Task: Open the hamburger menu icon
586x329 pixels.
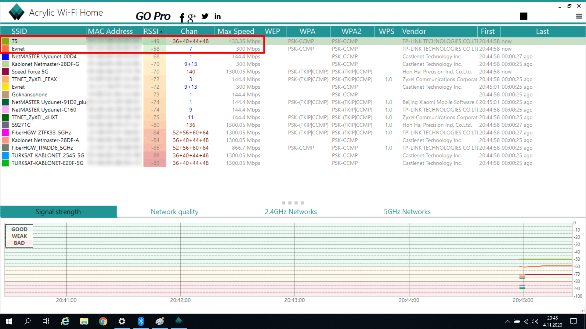Action: click(579, 16)
